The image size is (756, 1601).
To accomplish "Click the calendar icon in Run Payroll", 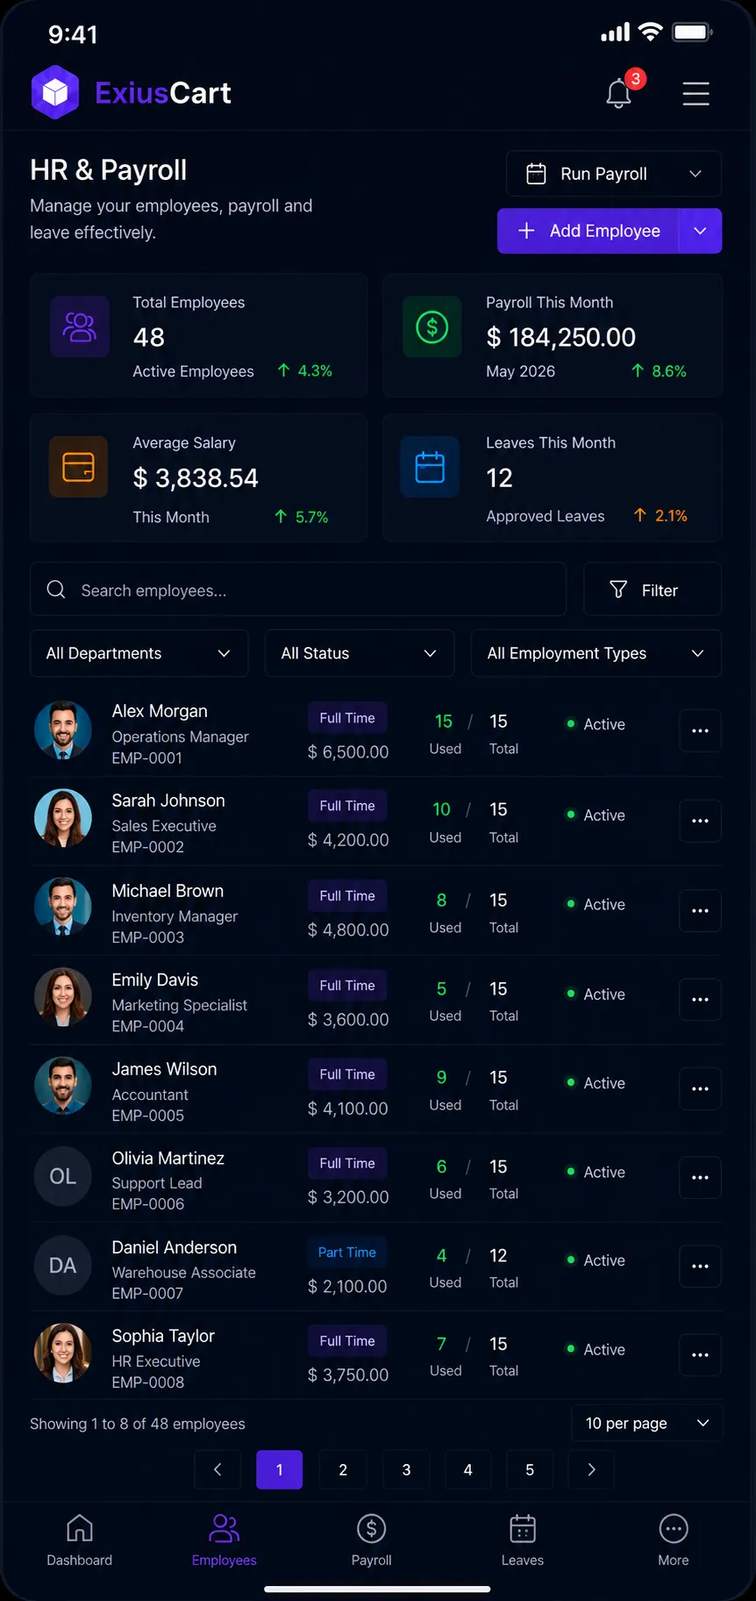I will click(x=536, y=174).
